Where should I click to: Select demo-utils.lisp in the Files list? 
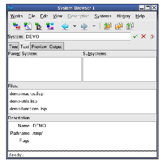click(x=24, y=101)
